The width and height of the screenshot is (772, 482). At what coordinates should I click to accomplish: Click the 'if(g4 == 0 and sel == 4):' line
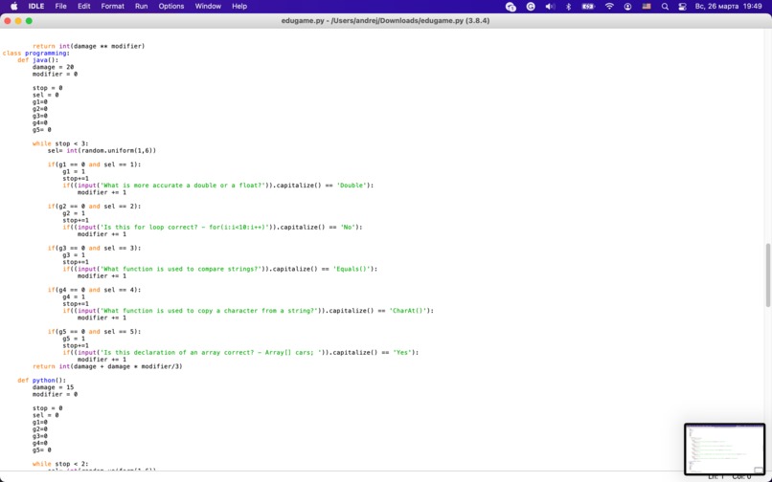pyautogui.click(x=94, y=290)
